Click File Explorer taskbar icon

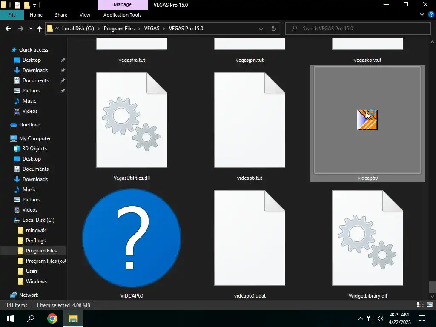coord(73,318)
